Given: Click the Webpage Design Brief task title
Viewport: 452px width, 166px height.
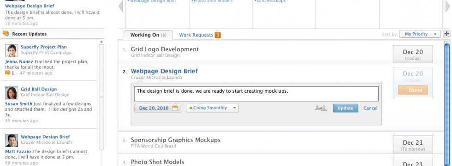Looking at the screenshot, I should click(x=164, y=71).
